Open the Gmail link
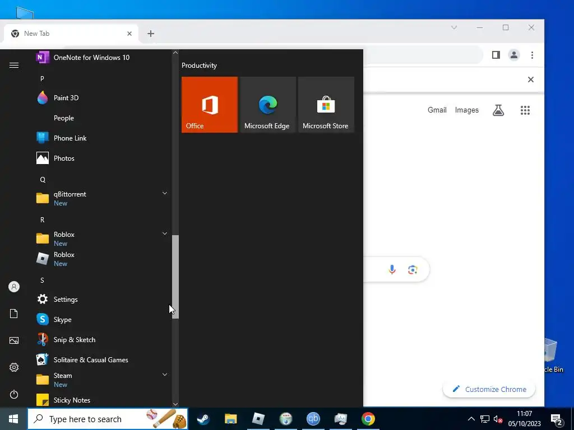This screenshot has height=430, width=574. click(x=437, y=110)
